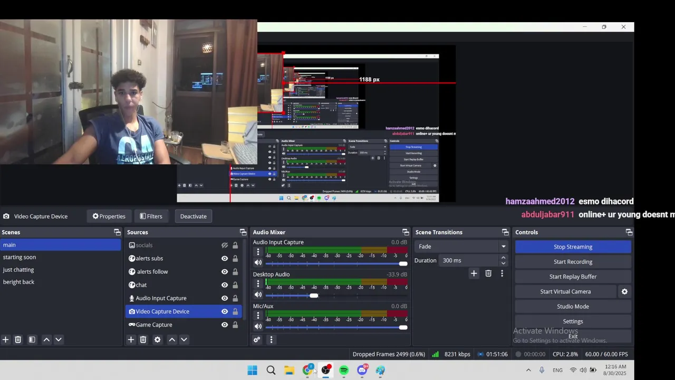Undock the Scene Transitions panel
The width and height of the screenshot is (675, 380).
point(505,232)
